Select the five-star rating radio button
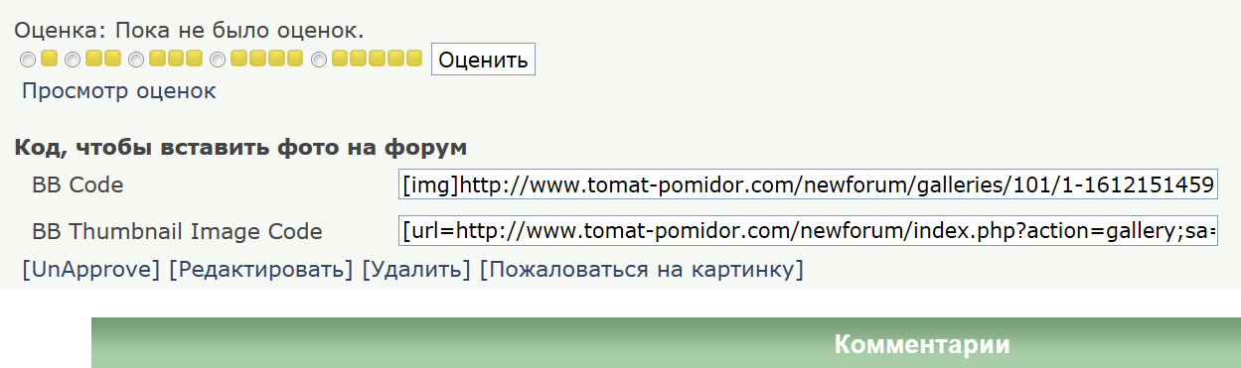Image resolution: width=1241 pixels, height=368 pixels. point(319,60)
